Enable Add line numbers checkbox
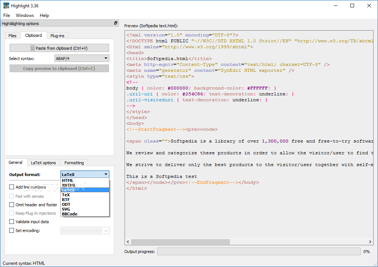The image size is (378, 267). click(x=11, y=187)
